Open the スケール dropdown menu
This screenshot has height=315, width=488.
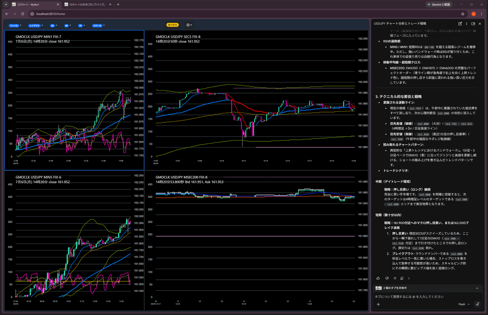point(98,25)
